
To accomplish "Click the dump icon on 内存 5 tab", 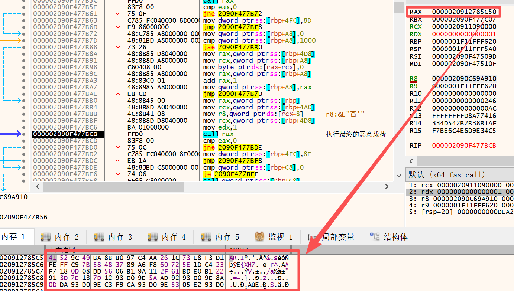I will tap(206, 237).
